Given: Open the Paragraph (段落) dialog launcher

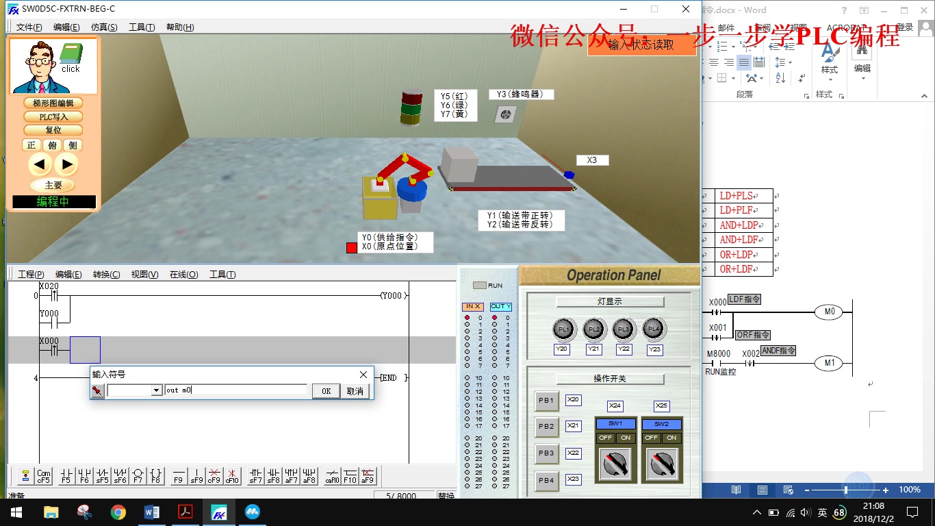Looking at the screenshot, I should click(x=806, y=95).
